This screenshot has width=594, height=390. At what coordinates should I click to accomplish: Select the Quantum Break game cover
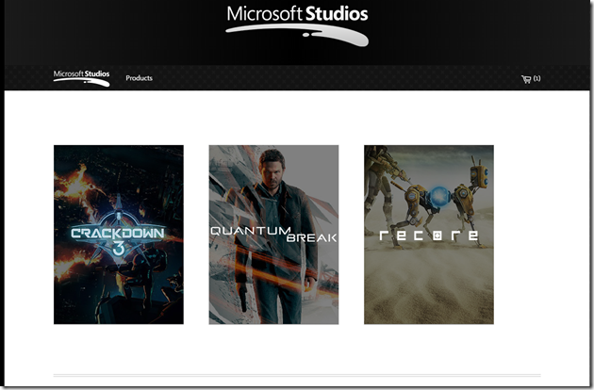point(273,235)
